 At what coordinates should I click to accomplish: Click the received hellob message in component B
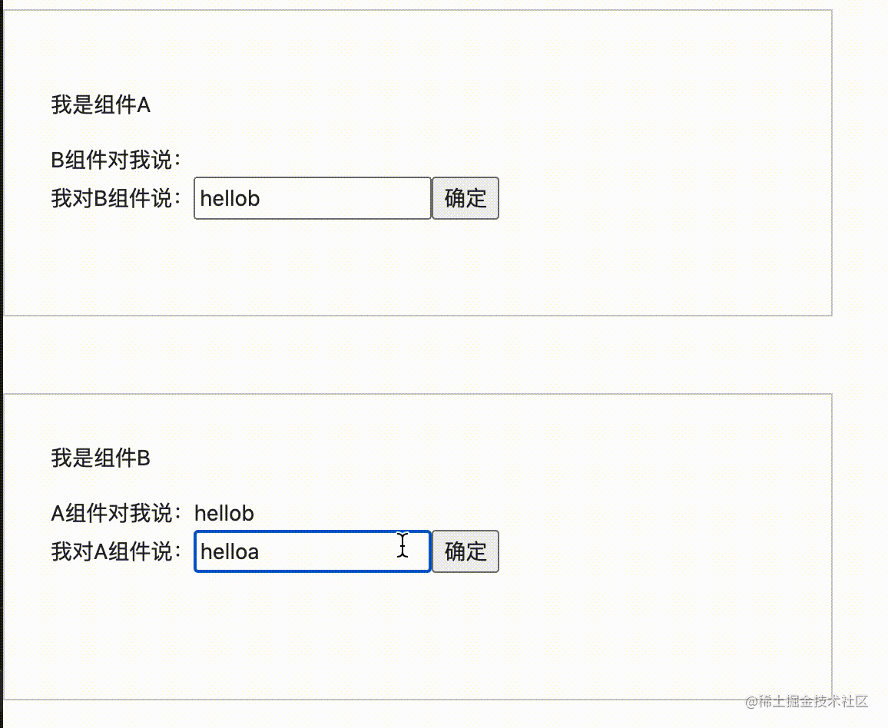pos(224,513)
